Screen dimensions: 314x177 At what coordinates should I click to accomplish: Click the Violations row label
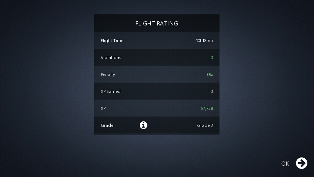pyautogui.click(x=111, y=58)
